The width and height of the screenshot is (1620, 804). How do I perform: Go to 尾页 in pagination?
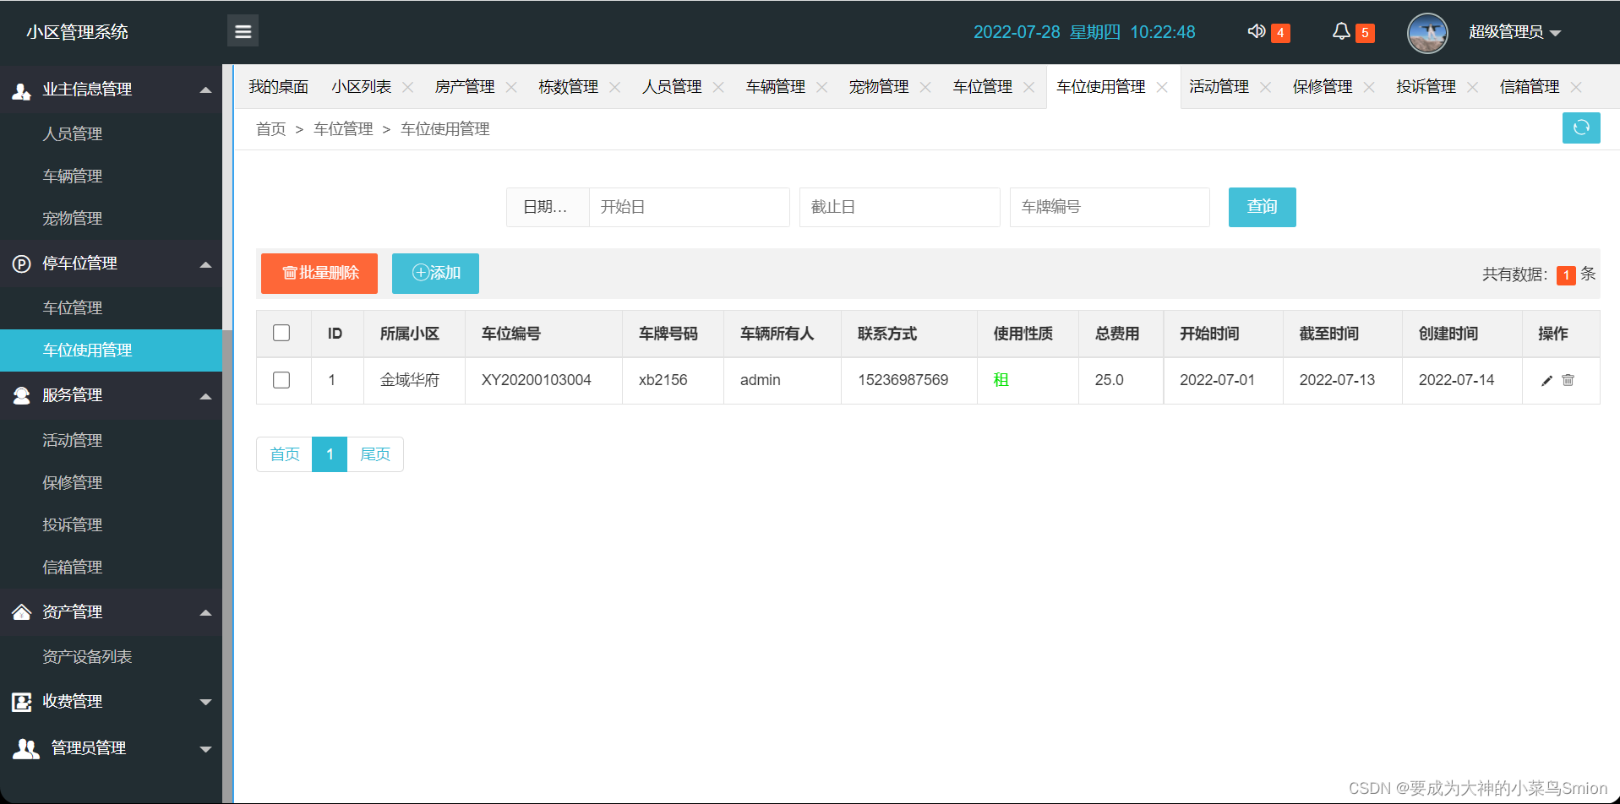[x=375, y=454]
